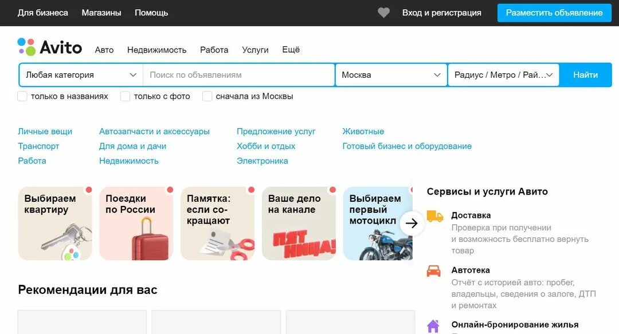The width and height of the screenshot is (619, 334).
Task: Click the purple house booking icon
Action: 433,326
